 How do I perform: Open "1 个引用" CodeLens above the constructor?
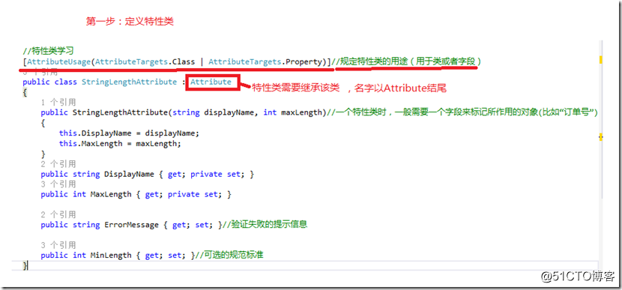[58, 103]
